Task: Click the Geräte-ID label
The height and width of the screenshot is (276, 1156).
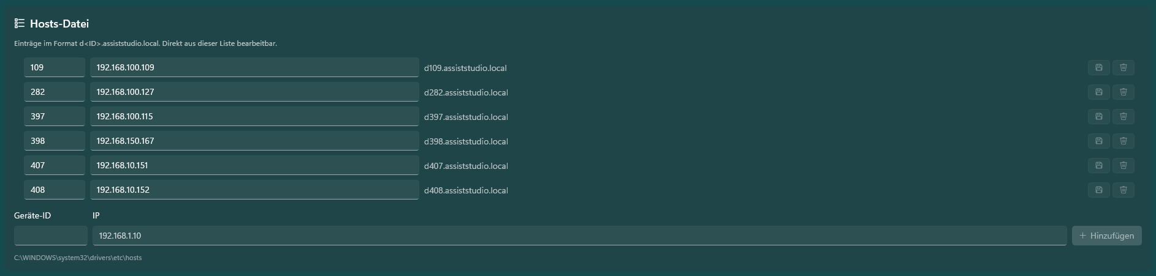Action: click(x=32, y=215)
